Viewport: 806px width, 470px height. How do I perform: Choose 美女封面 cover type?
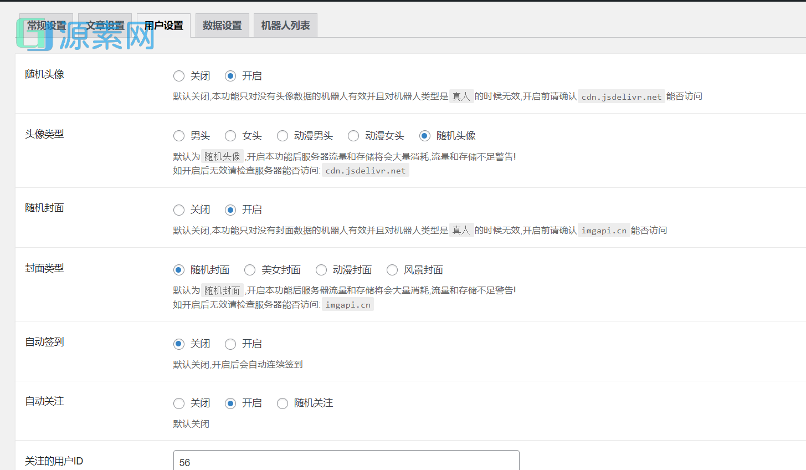pos(250,270)
